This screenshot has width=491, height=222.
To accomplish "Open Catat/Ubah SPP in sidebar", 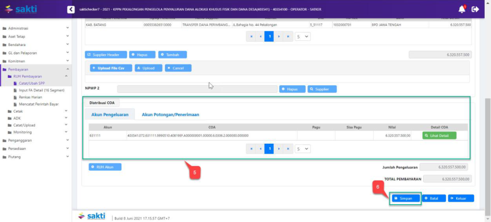I will click(x=31, y=83).
